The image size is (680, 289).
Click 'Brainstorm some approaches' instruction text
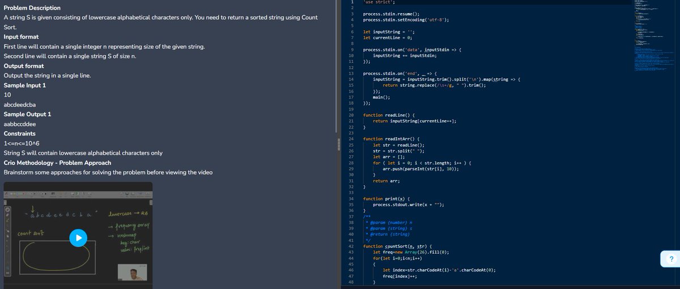pyautogui.click(x=108, y=172)
